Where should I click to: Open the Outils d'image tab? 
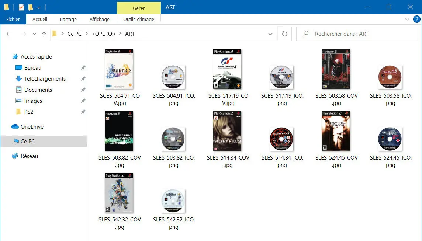[139, 20]
